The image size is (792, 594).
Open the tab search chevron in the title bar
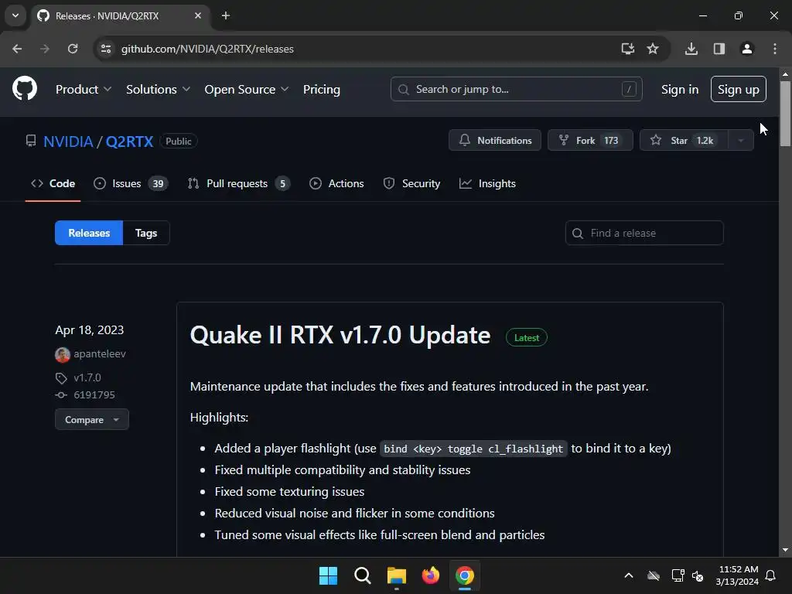pos(15,15)
